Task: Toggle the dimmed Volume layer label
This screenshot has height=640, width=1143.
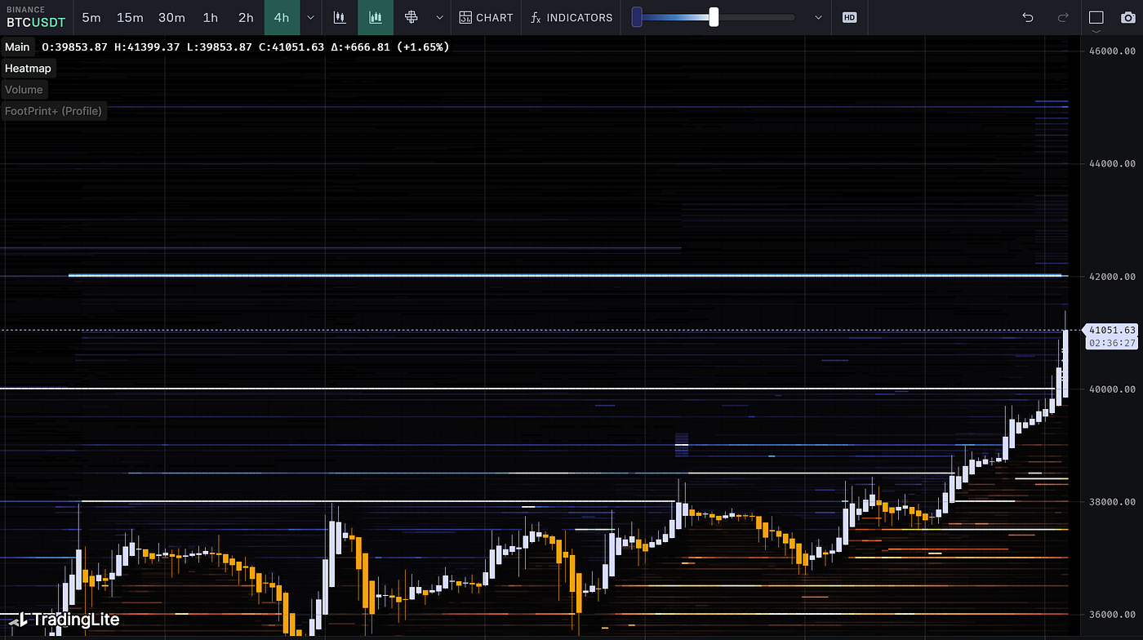Action: click(x=24, y=90)
